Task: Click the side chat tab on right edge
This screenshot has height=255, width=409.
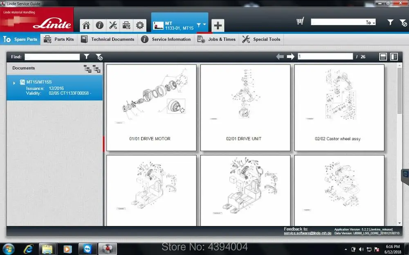Action: coord(405,176)
